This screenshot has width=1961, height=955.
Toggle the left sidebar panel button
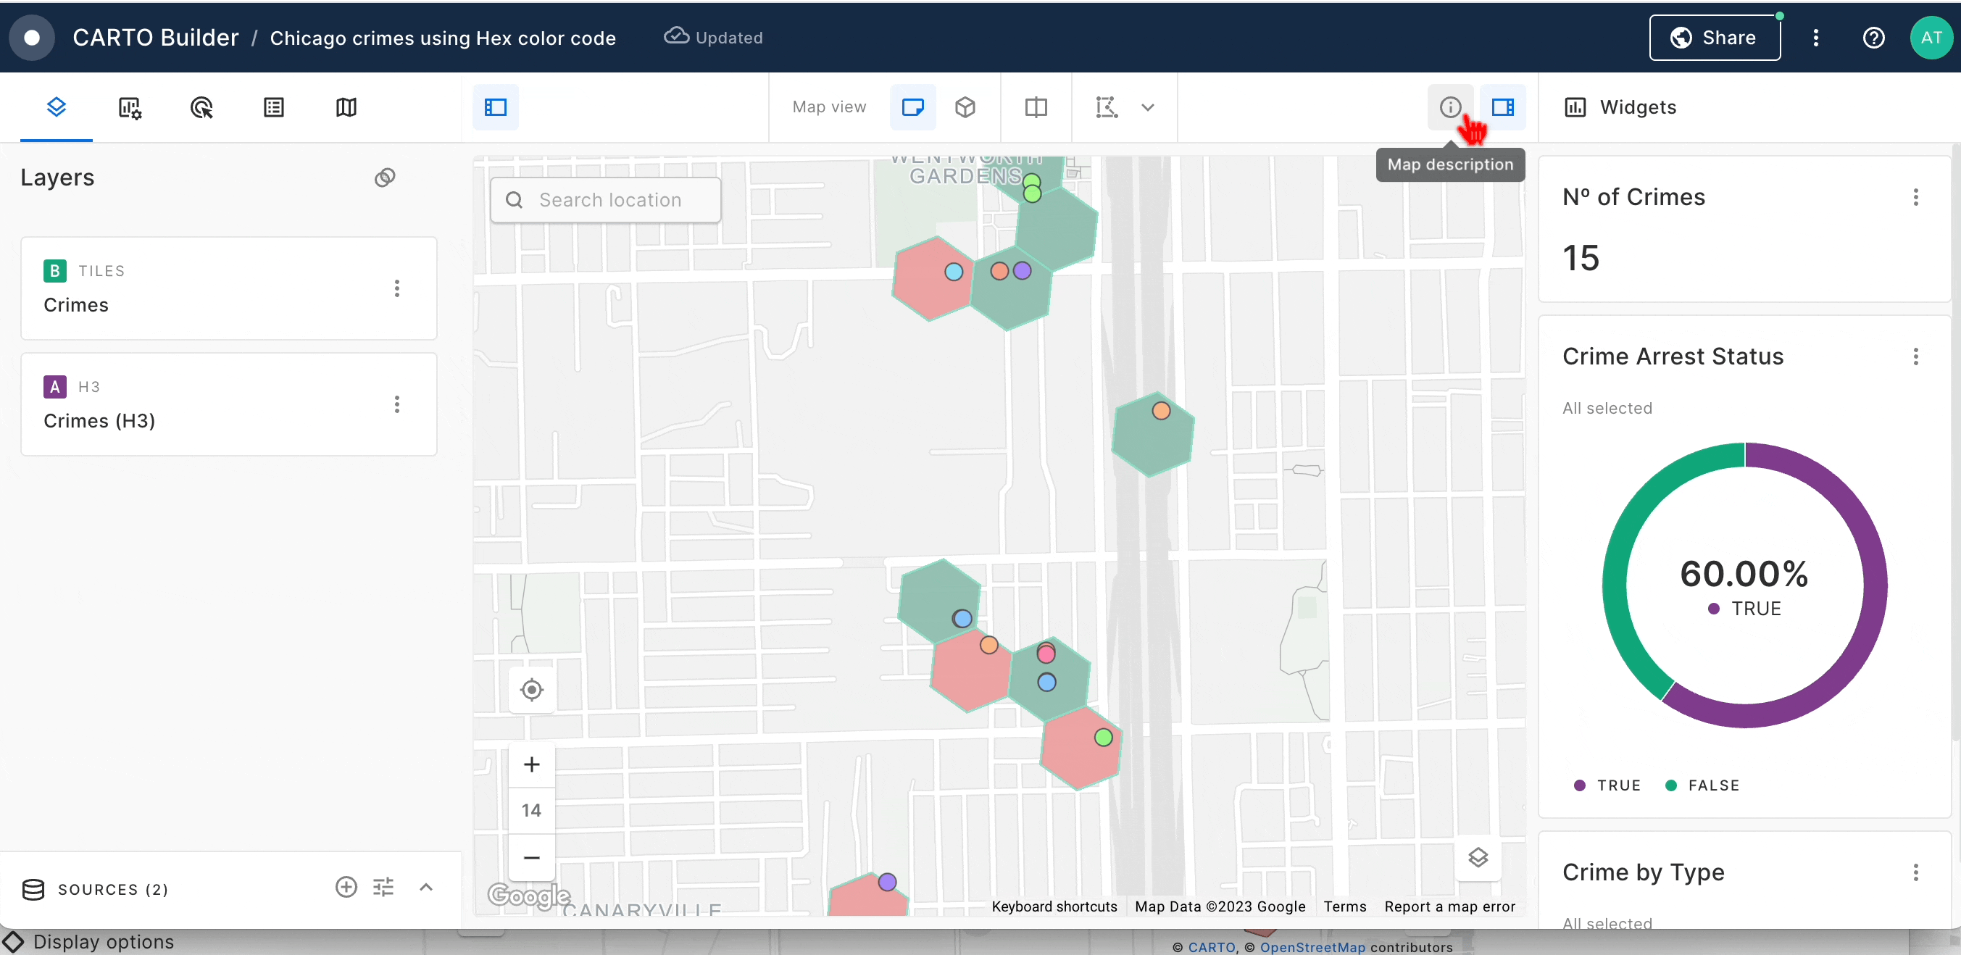(x=495, y=107)
